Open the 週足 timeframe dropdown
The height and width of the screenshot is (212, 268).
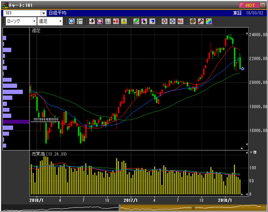tap(60, 21)
